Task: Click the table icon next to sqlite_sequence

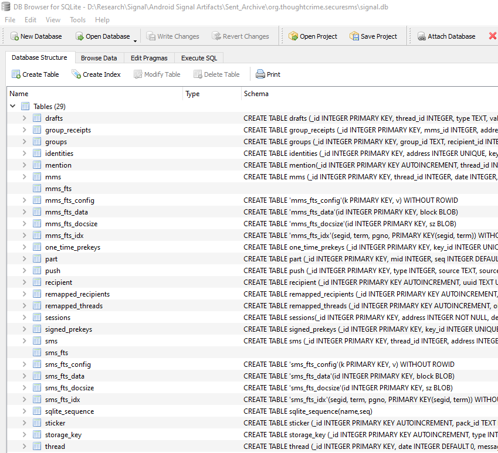Action: pos(37,411)
